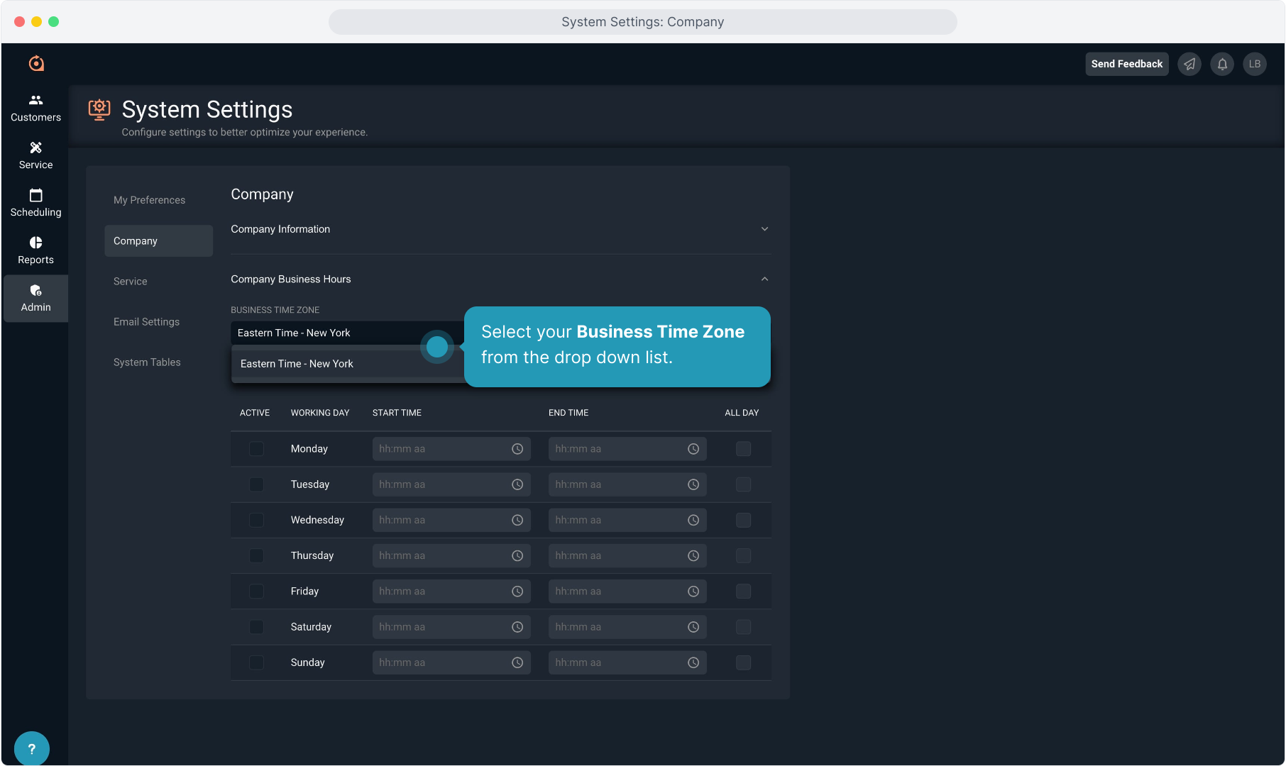Open the blue help question mark button

[31, 748]
